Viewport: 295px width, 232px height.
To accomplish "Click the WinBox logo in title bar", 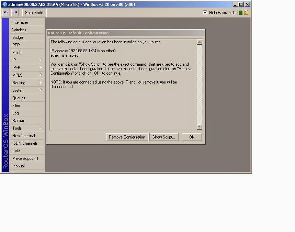I will (5, 4).
